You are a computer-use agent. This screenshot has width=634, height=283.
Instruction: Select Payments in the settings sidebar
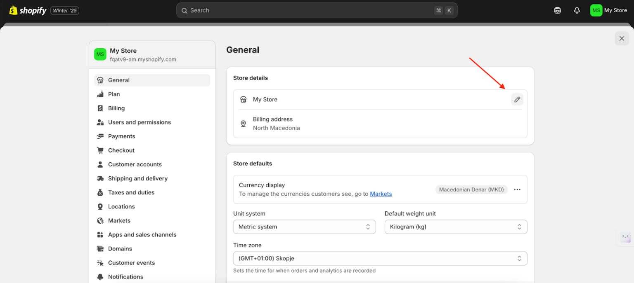[x=121, y=136]
